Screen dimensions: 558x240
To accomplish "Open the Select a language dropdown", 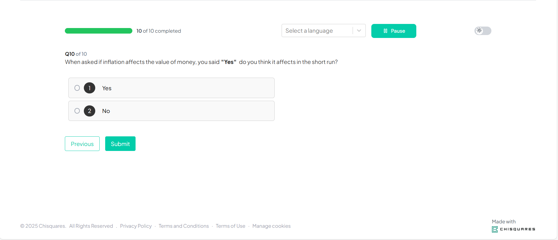I will point(317,31).
